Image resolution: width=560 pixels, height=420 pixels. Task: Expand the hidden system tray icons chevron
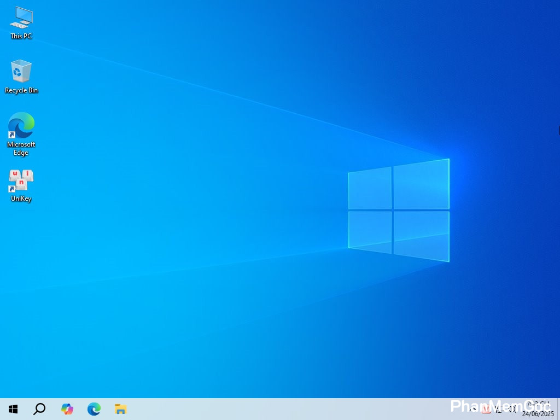coord(471,409)
